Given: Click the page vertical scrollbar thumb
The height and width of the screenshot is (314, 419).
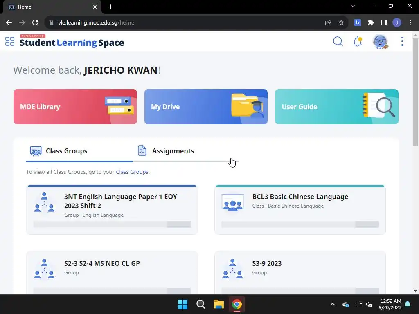Looking at the screenshot, I should (415, 92).
